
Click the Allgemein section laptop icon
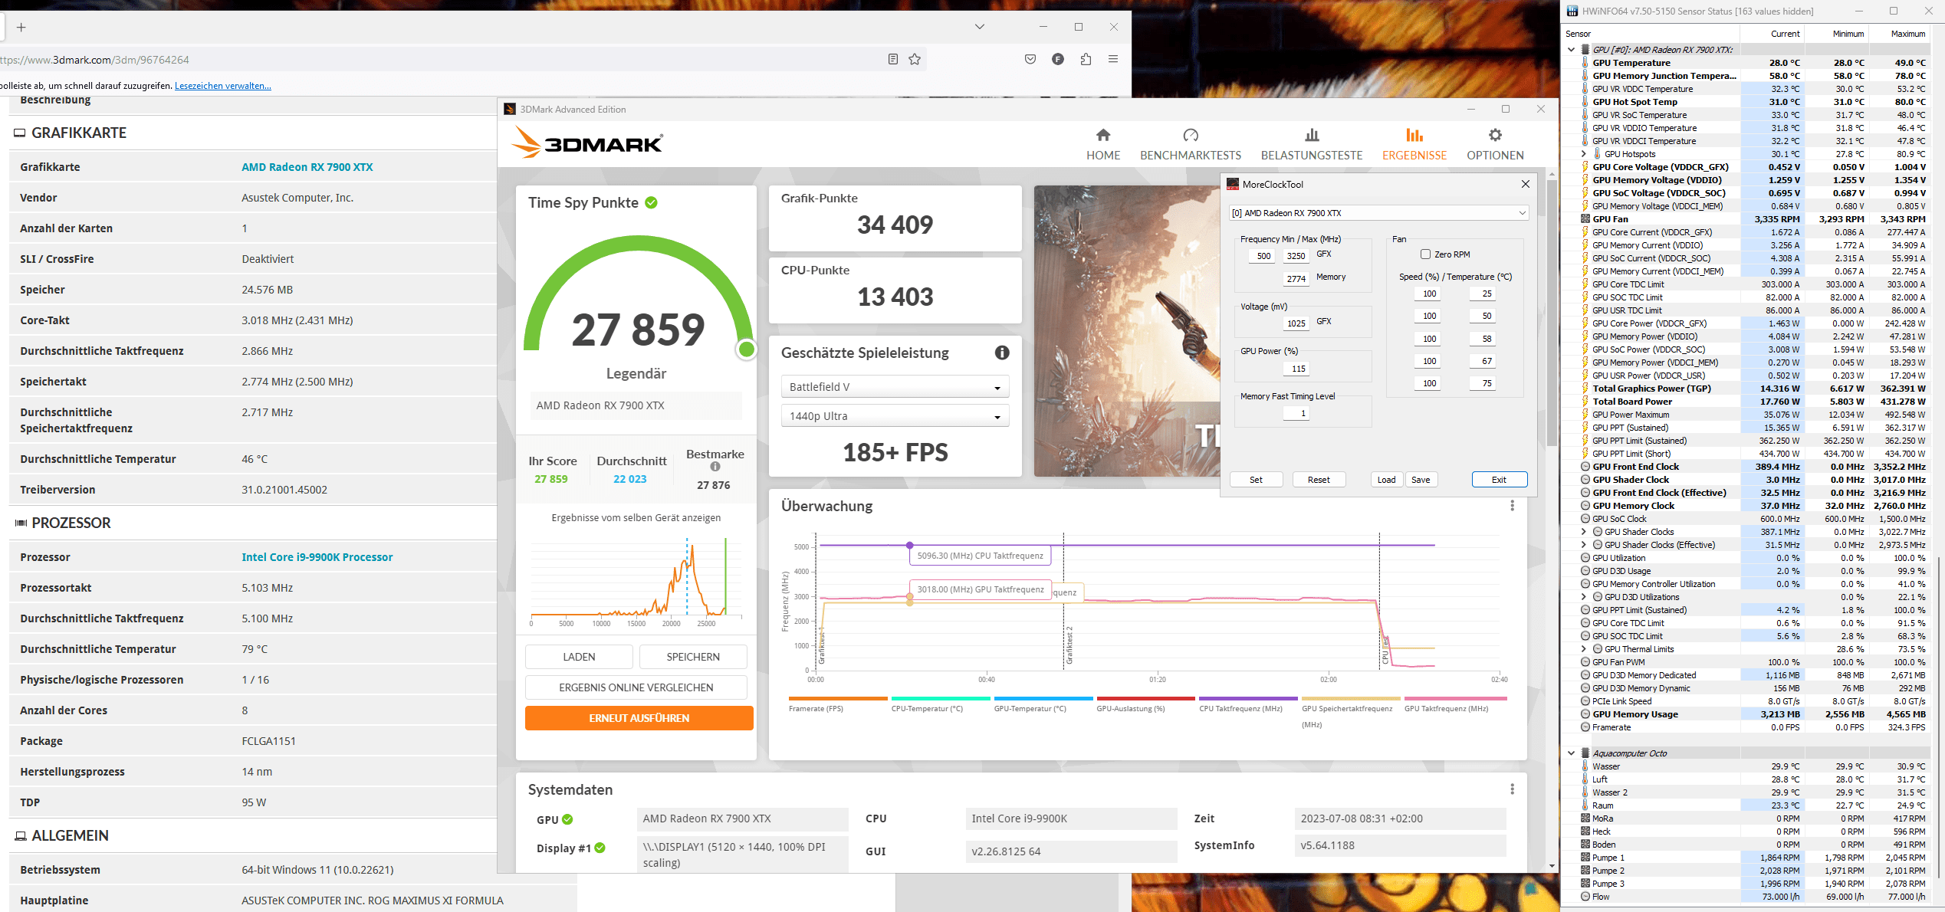pos(20,836)
